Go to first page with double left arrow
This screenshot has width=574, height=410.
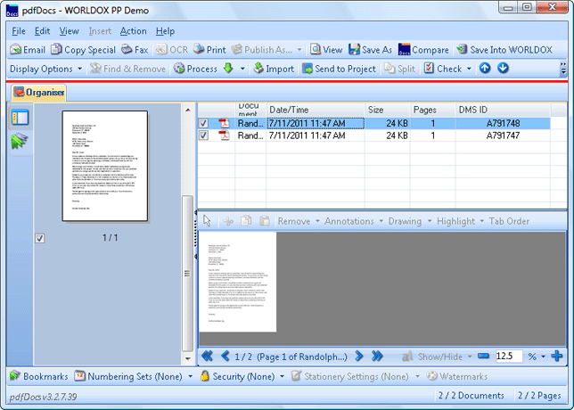tap(207, 356)
